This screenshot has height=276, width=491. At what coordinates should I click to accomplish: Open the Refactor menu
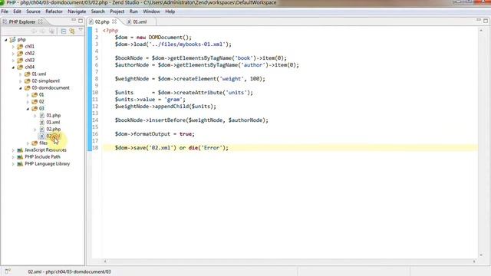[54, 11]
